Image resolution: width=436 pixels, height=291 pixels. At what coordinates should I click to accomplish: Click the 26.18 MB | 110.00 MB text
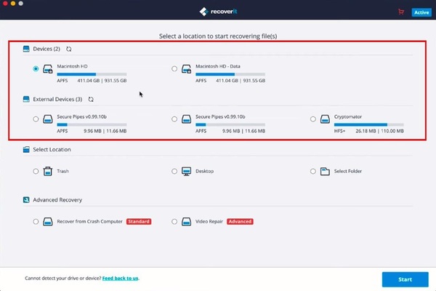point(379,131)
